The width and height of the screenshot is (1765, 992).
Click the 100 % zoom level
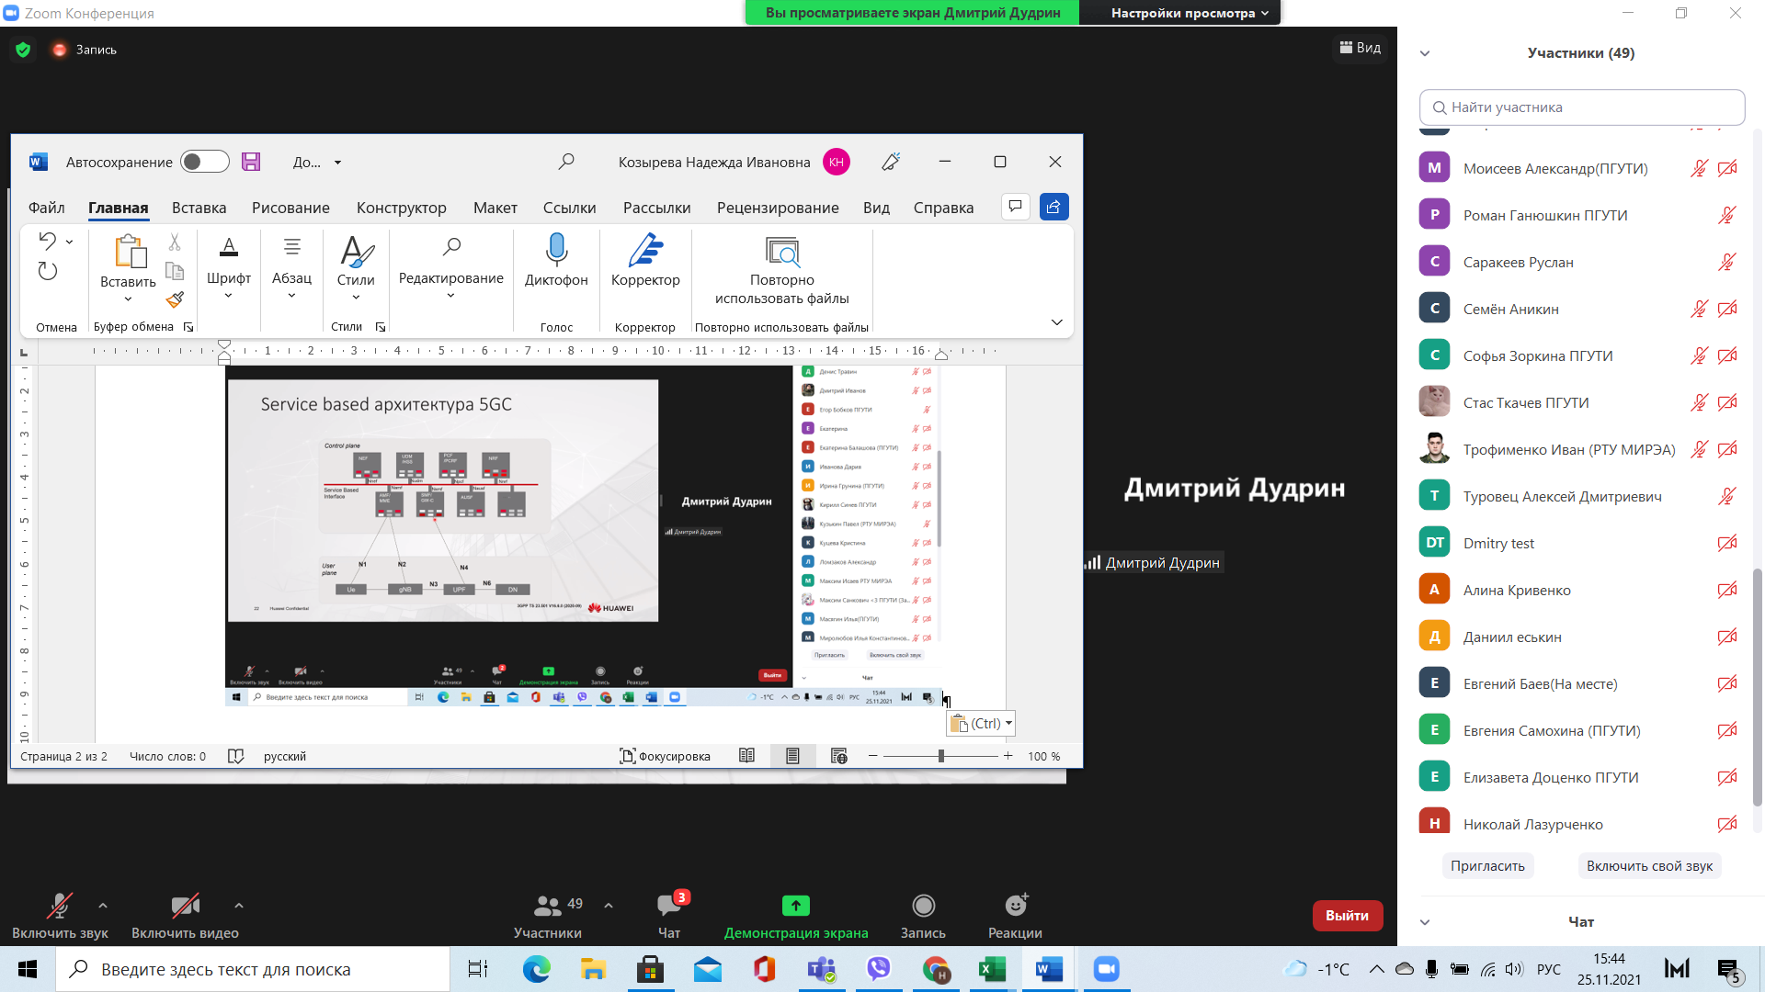[x=1044, y=756]
